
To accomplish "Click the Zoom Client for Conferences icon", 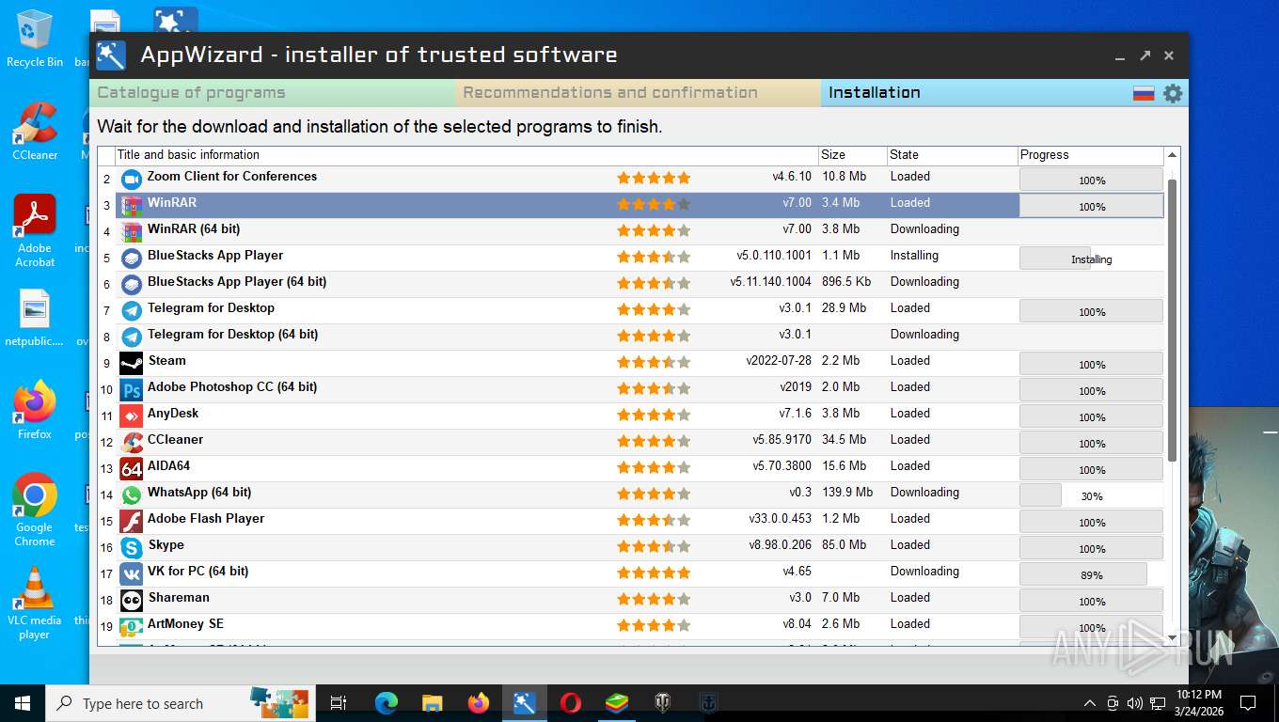I will coord(132,179).
